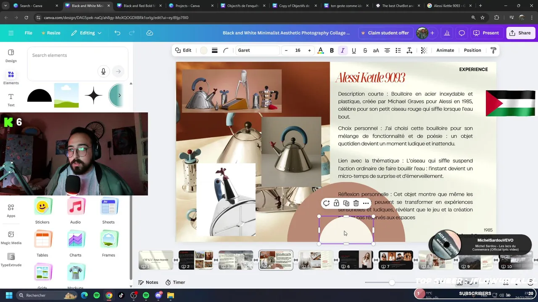Adjust the zoom slider handle
The height and width of the screenshot is (302, 538).
pyautogui.click(x=392, y=282)
